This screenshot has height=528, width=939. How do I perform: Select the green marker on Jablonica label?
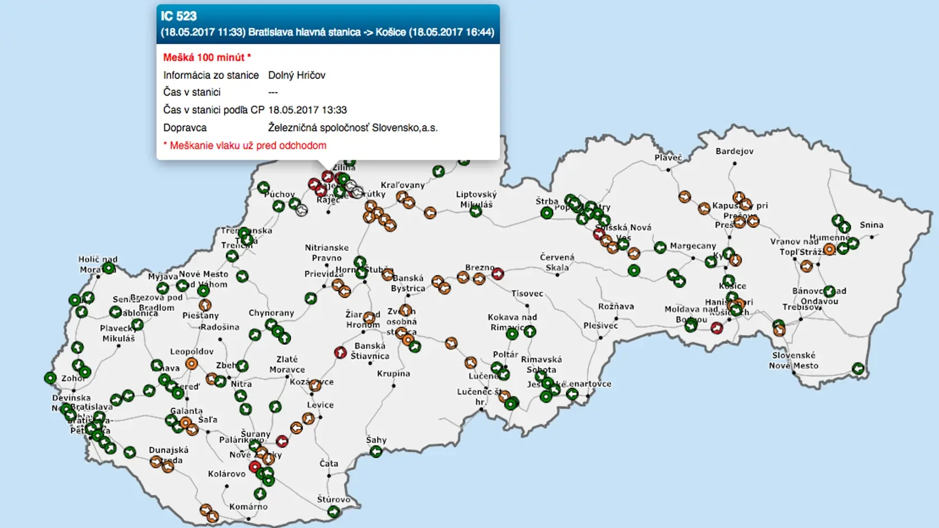116,312
